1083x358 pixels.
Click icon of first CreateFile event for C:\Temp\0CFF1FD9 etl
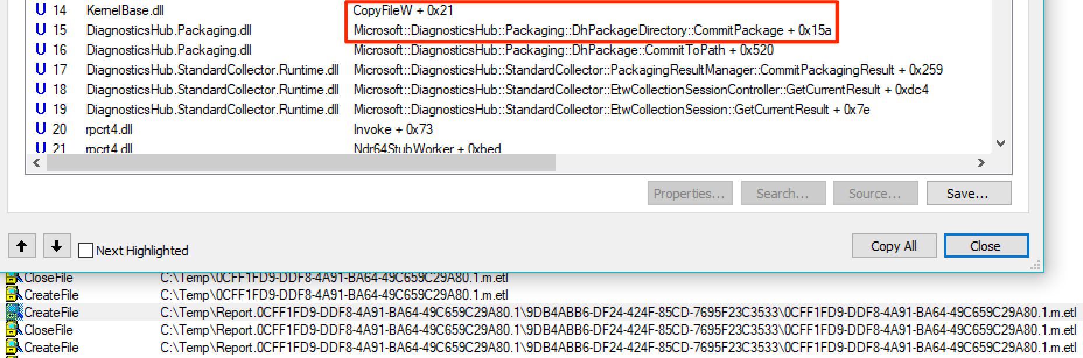pos(14,295)
